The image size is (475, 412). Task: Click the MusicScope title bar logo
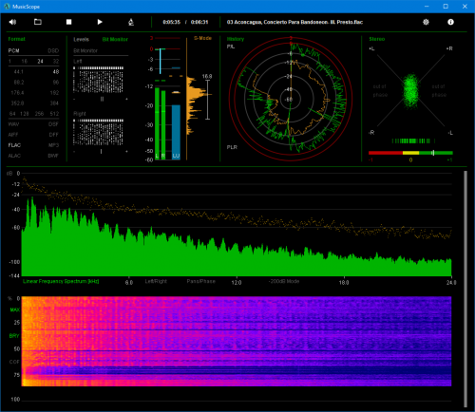tap(7, 7)
